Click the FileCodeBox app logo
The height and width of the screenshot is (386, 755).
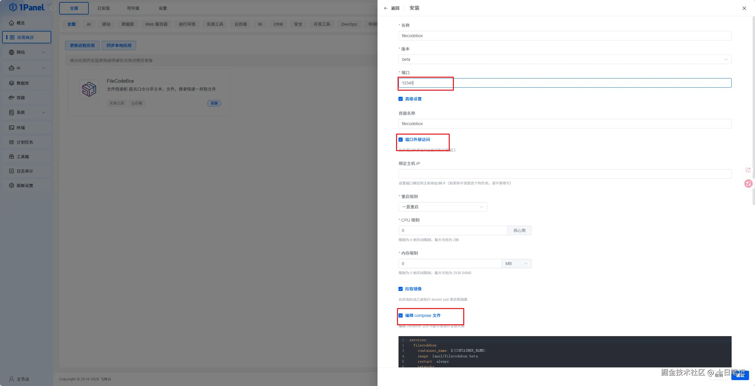89,89
